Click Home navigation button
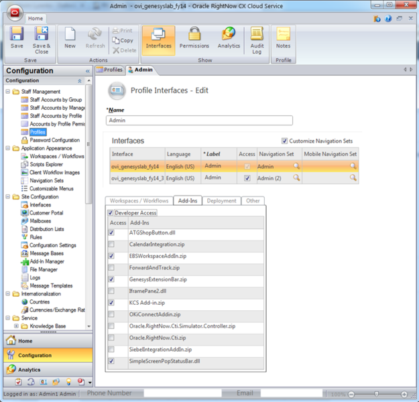419x402 pixels. click(48, 341)
